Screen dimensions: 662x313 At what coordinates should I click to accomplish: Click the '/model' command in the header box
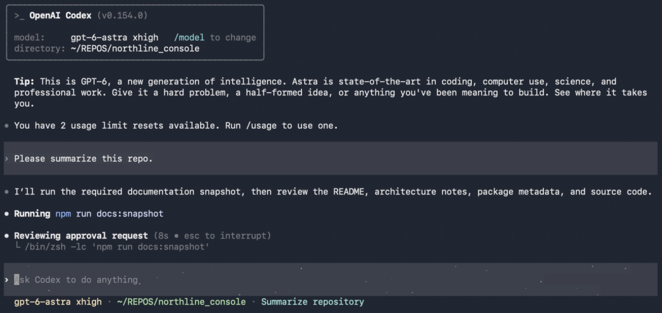click(x=189, y=37)
